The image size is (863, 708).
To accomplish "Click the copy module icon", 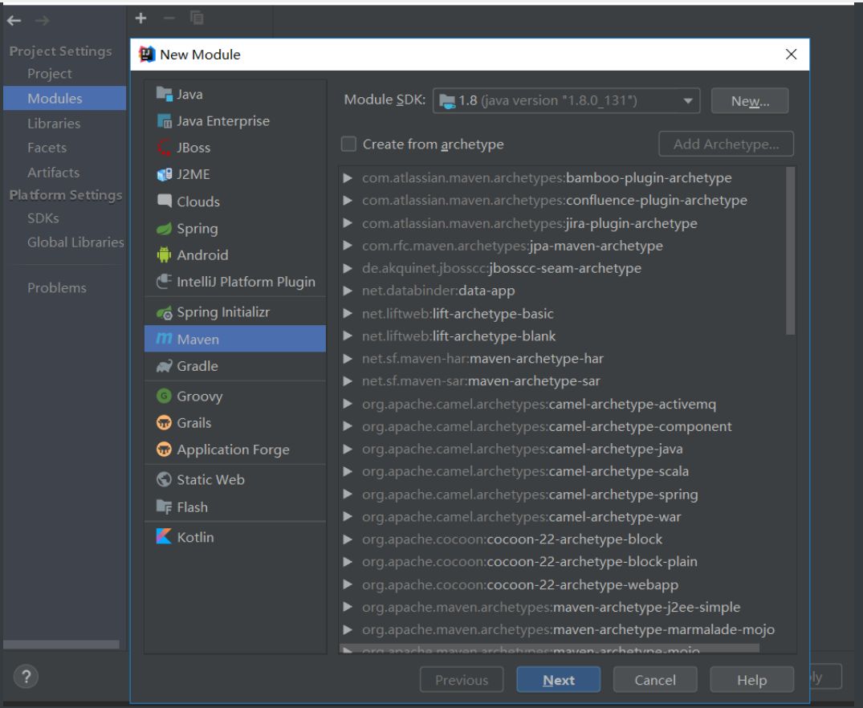I will [x=197, y=18].
